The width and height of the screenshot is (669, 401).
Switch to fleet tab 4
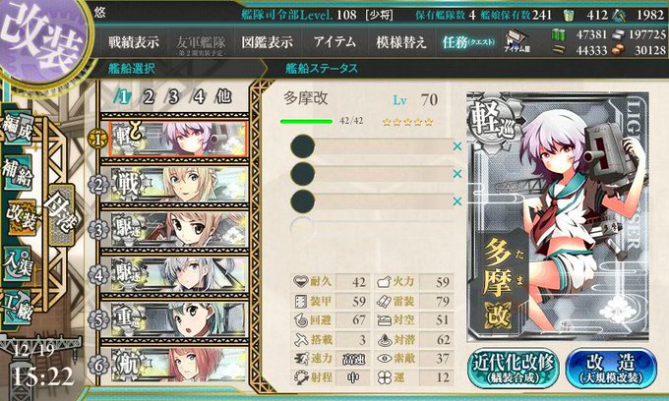pos(199,97)
